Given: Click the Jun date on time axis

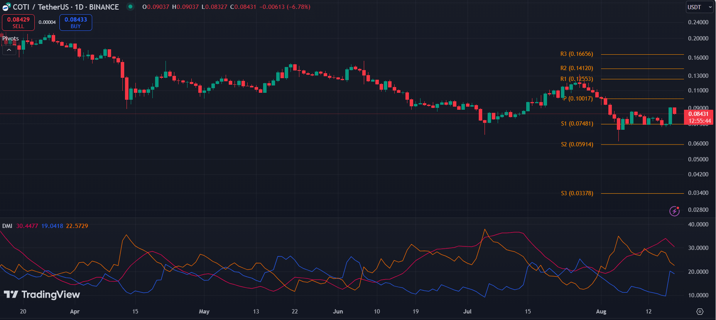Looking at the screenshot, I should (338, 312).
